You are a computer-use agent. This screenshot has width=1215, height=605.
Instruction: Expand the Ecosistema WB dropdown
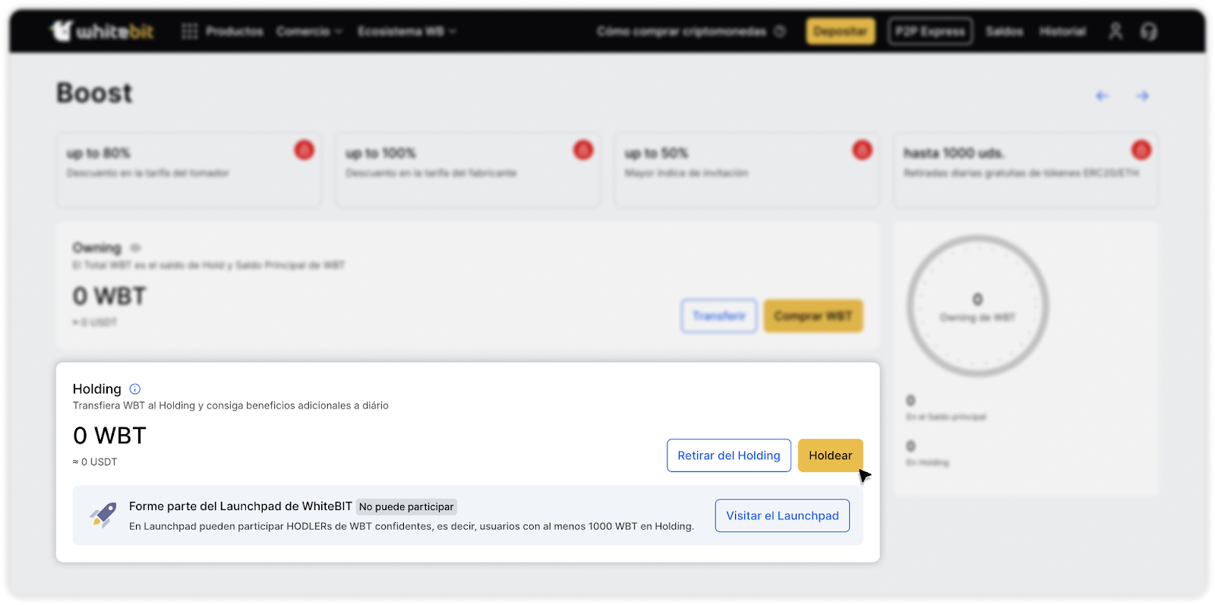click(407, 31)
